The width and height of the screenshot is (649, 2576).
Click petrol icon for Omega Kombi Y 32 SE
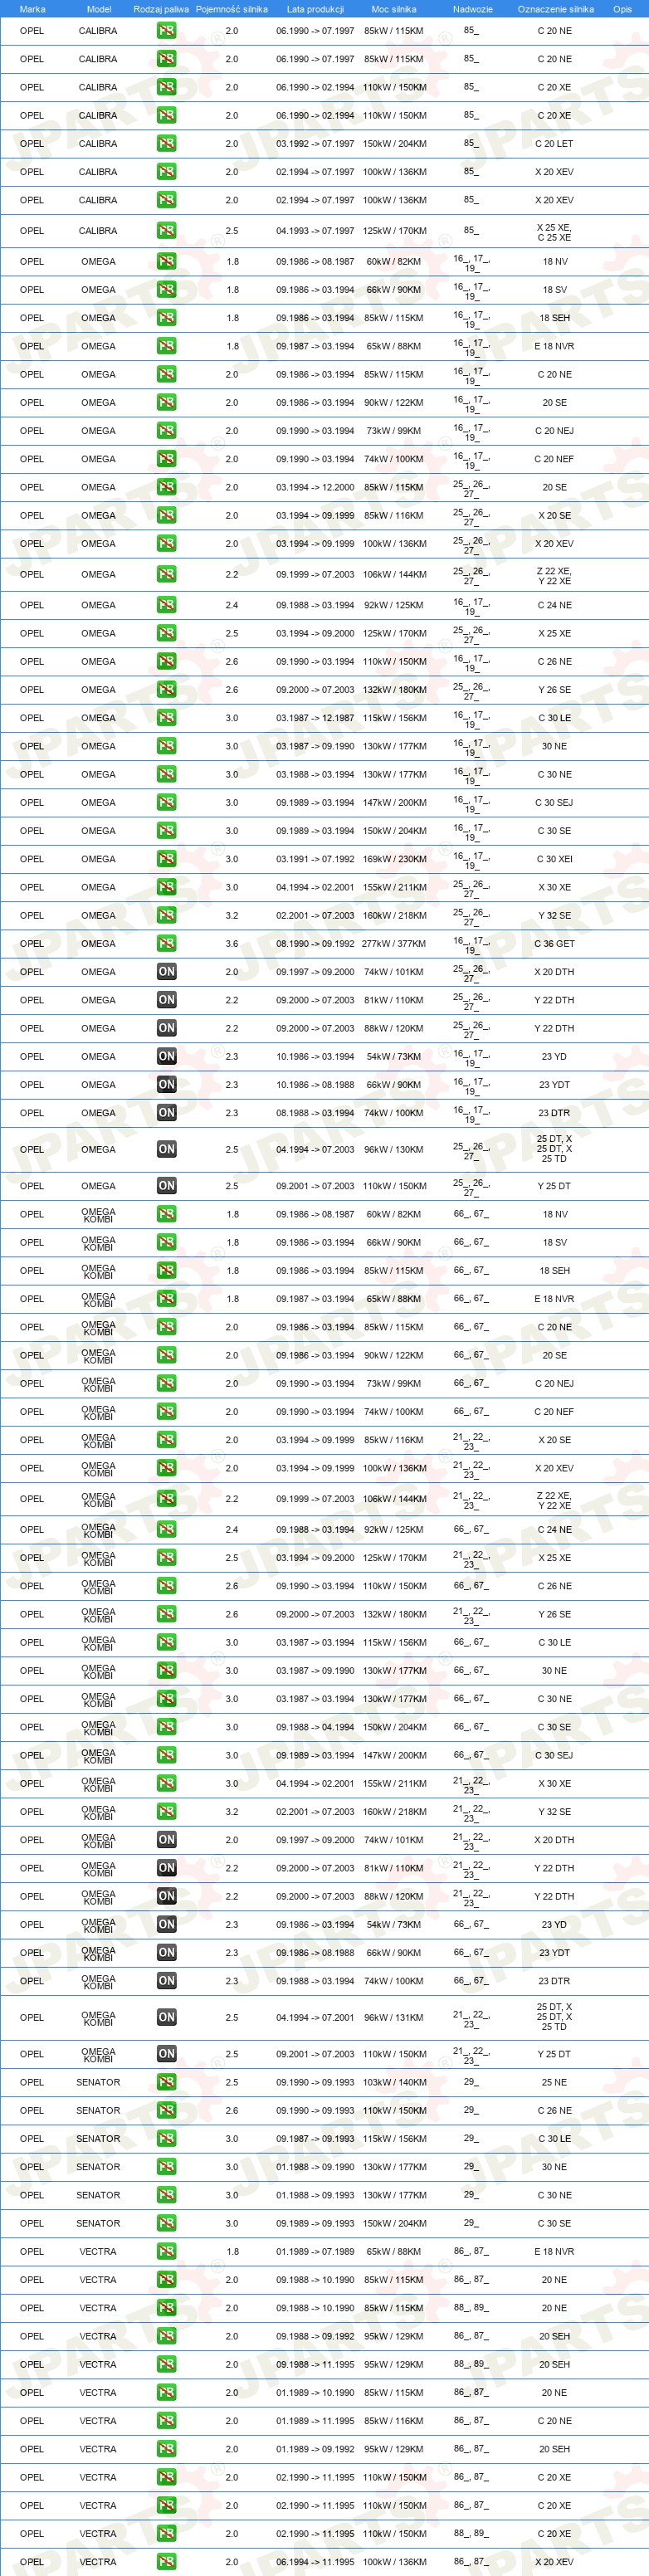(x=166, y=1812)
